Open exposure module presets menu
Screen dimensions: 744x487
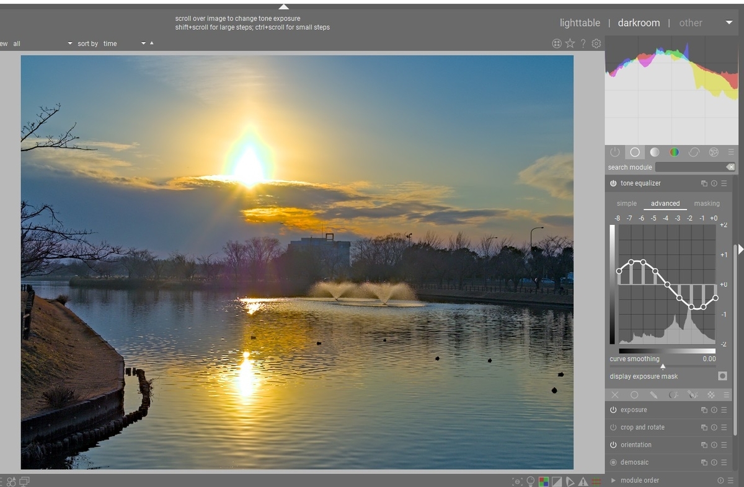point(724,410)
